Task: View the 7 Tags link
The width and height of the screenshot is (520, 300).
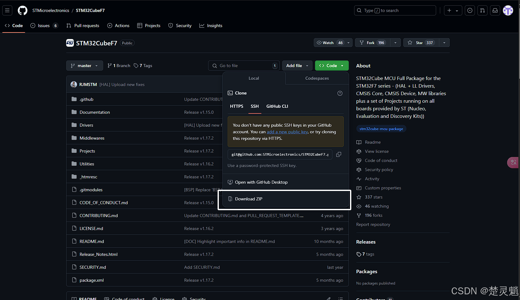Action: pyautogui.click(x=143, y=66)
